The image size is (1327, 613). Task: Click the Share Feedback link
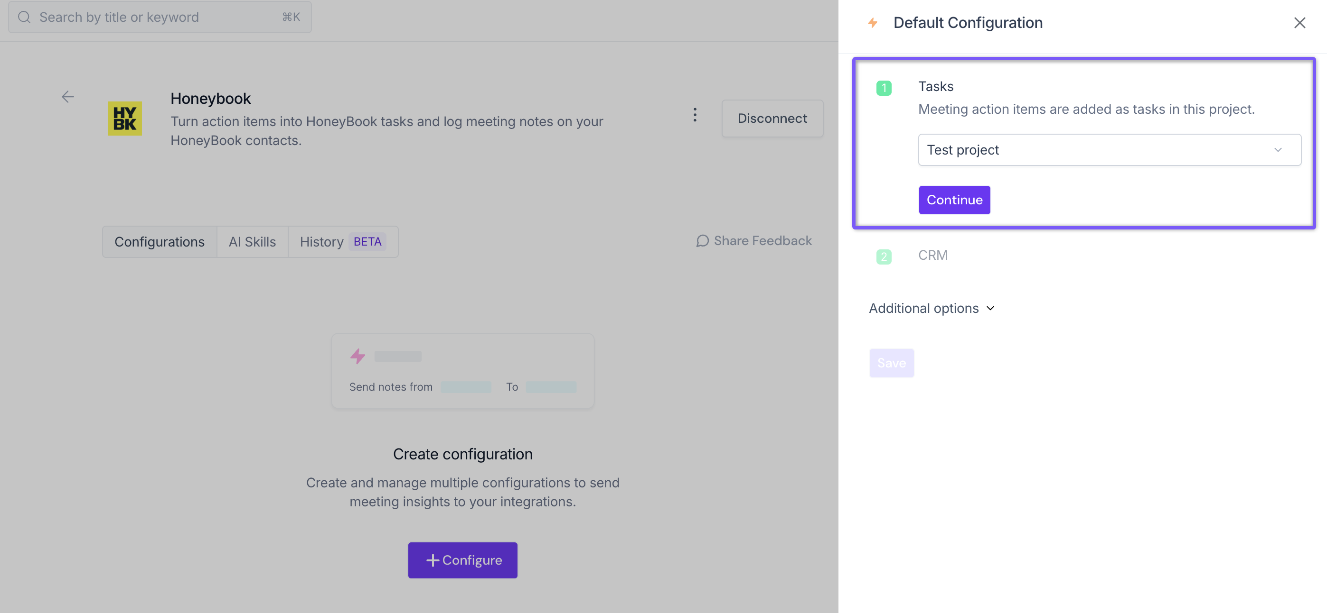pyautogui.click(x=753, y=241)
